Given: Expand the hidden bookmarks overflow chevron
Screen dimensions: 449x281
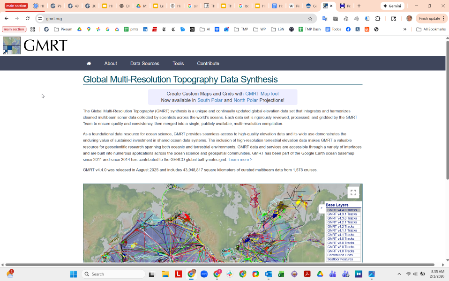Looking at the screenshot, I should click(405, 29).
